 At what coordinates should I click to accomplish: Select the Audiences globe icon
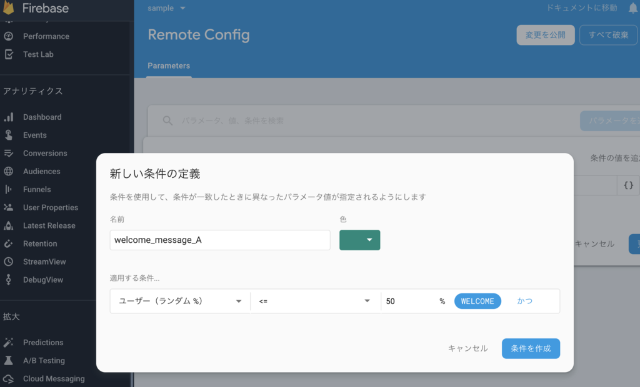tap(9, 171)
